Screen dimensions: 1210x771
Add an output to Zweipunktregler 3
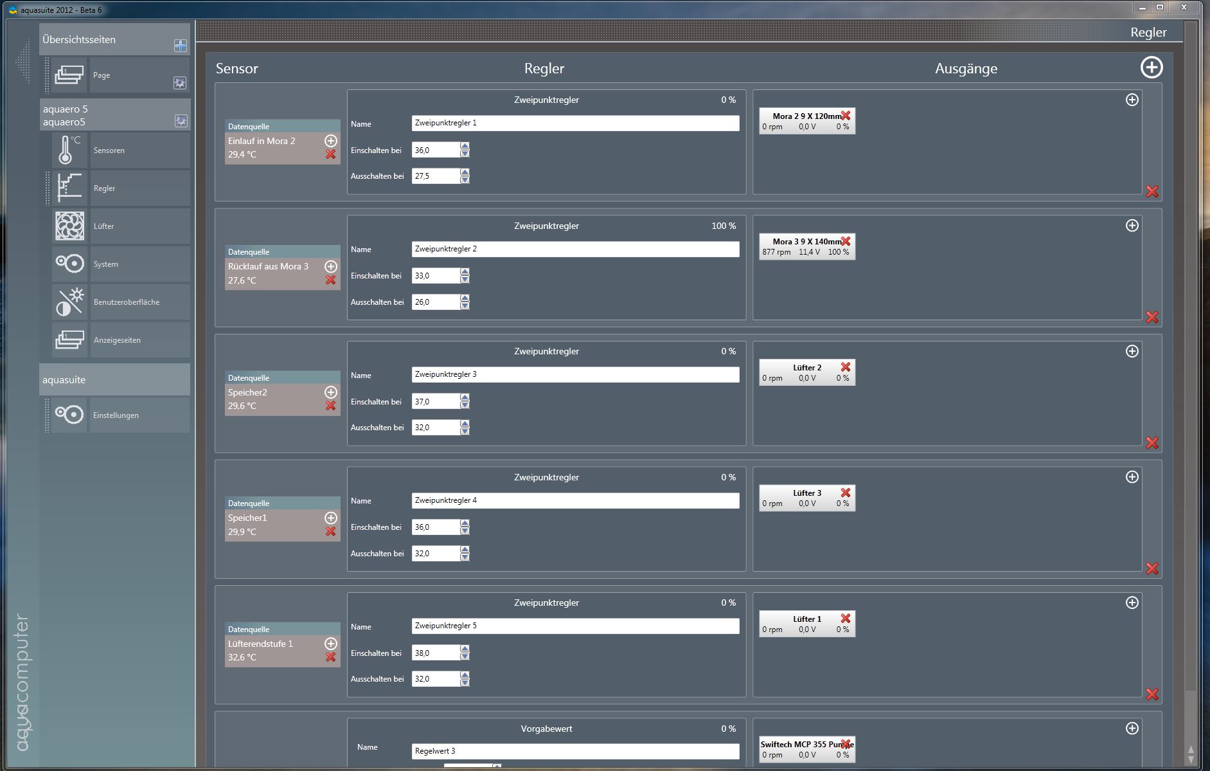[1132, 351]
